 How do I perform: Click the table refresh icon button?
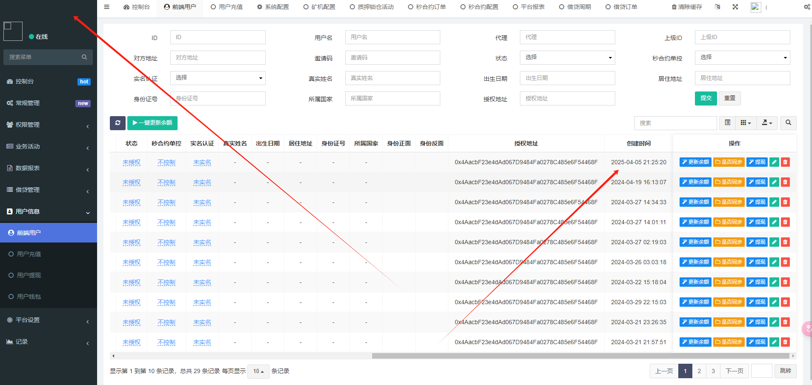pos(118,123)
